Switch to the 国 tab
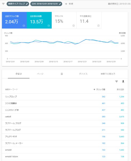The width and height of the screenshot is (131, 161). coord(62,74)
